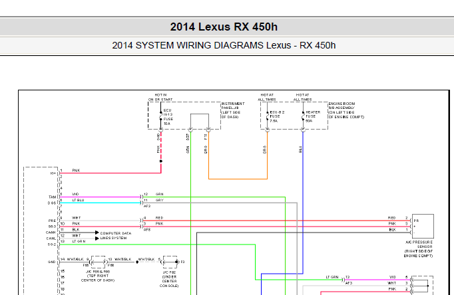
Task: Click the arrowhead pointing to LINES SYSTEM
Action: (97, 239)
